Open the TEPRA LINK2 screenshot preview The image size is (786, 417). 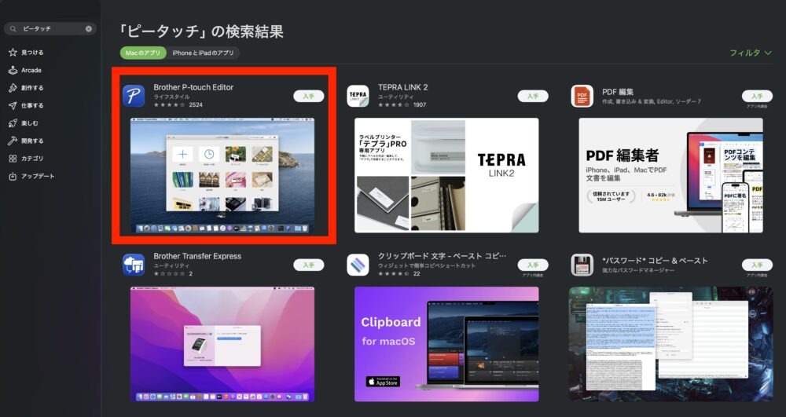(x=446, y=174)
